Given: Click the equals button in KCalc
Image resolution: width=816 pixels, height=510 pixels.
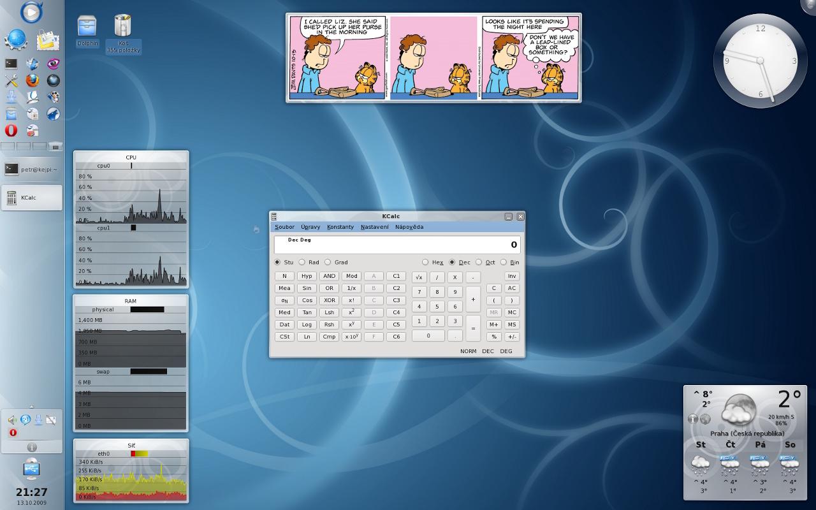Looking at the screenshot, I should [473, 328].
